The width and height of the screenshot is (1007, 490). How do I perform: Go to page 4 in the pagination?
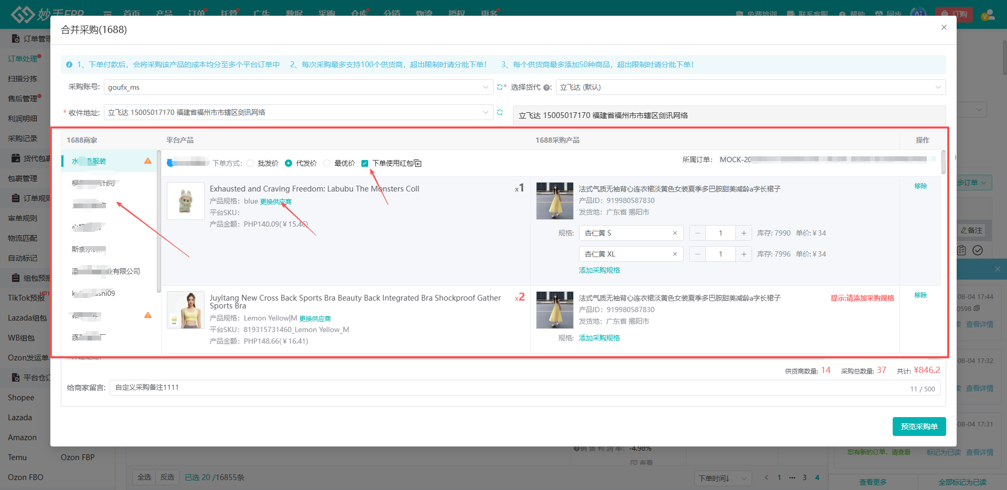point(817,477)
